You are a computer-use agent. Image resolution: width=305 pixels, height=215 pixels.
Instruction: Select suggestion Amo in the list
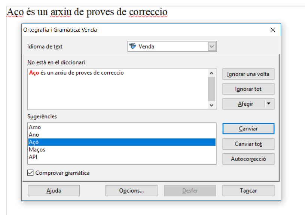[122, 127]
